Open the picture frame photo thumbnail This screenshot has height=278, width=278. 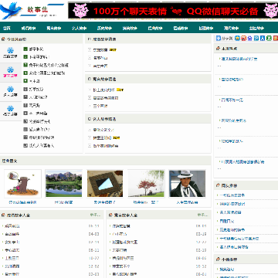click(105, 184)
